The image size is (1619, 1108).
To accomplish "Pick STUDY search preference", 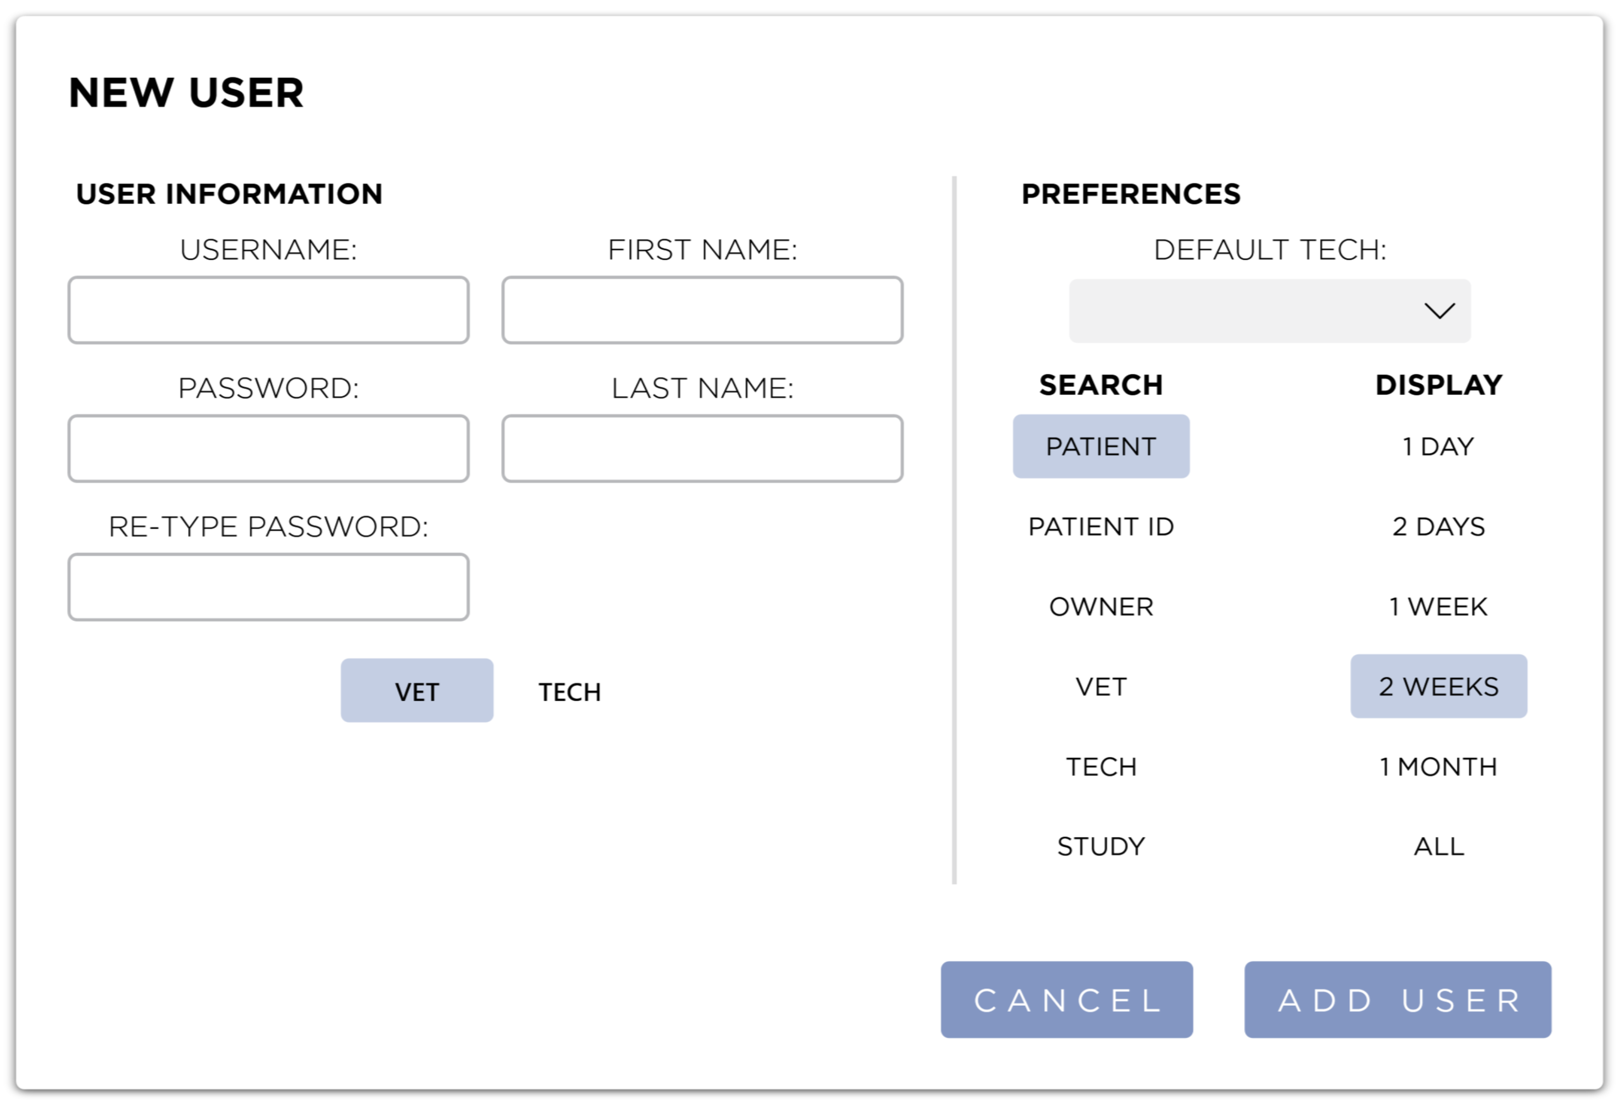I will 1101,847.
